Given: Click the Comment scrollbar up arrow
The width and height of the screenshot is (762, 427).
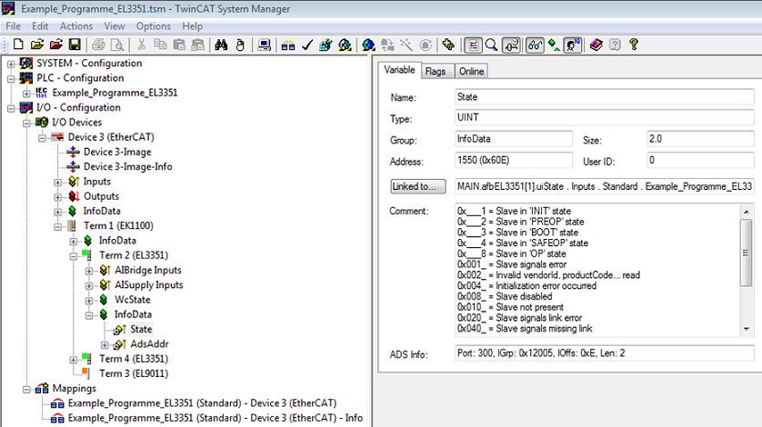Looking at the screenshot, I should pos(747,212).
